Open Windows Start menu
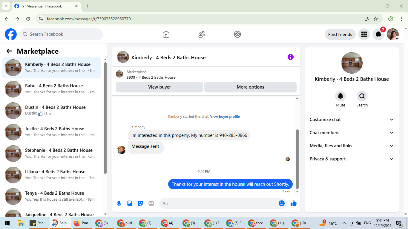 [x=7, y=223]
